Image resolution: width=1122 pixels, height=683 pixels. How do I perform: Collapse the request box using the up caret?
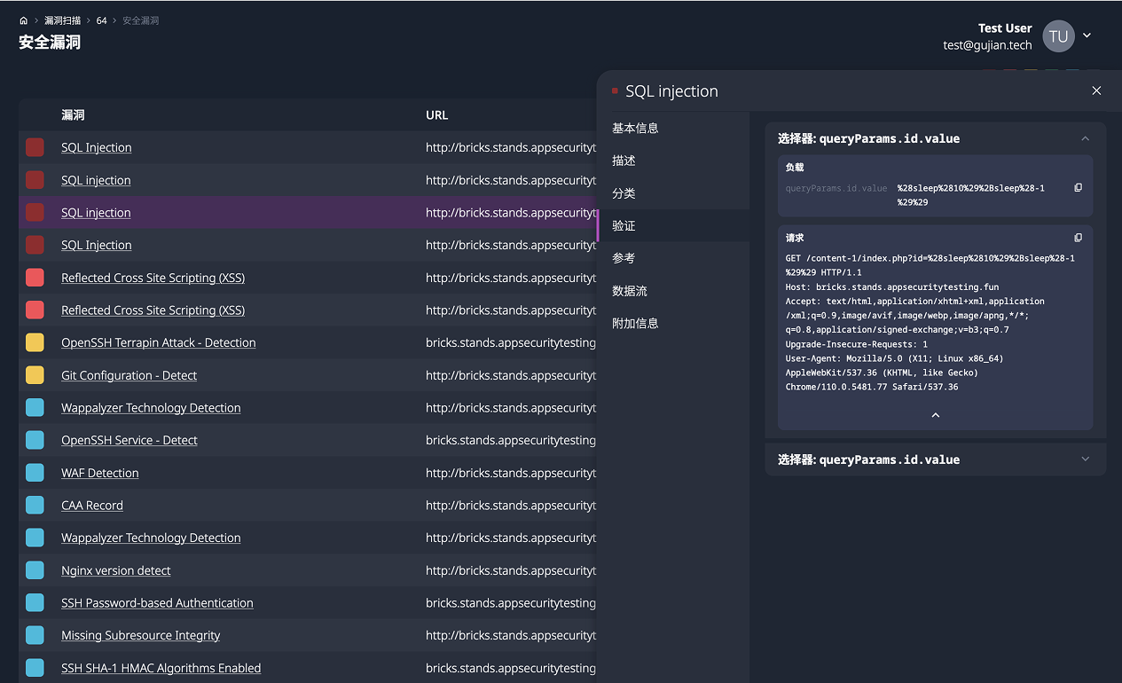(935, 413)
